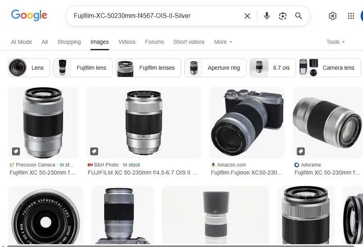Start voice search with microphone icon

click(267, 16)
